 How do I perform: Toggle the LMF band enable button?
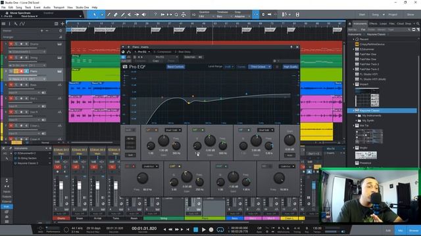pos(180,166)
